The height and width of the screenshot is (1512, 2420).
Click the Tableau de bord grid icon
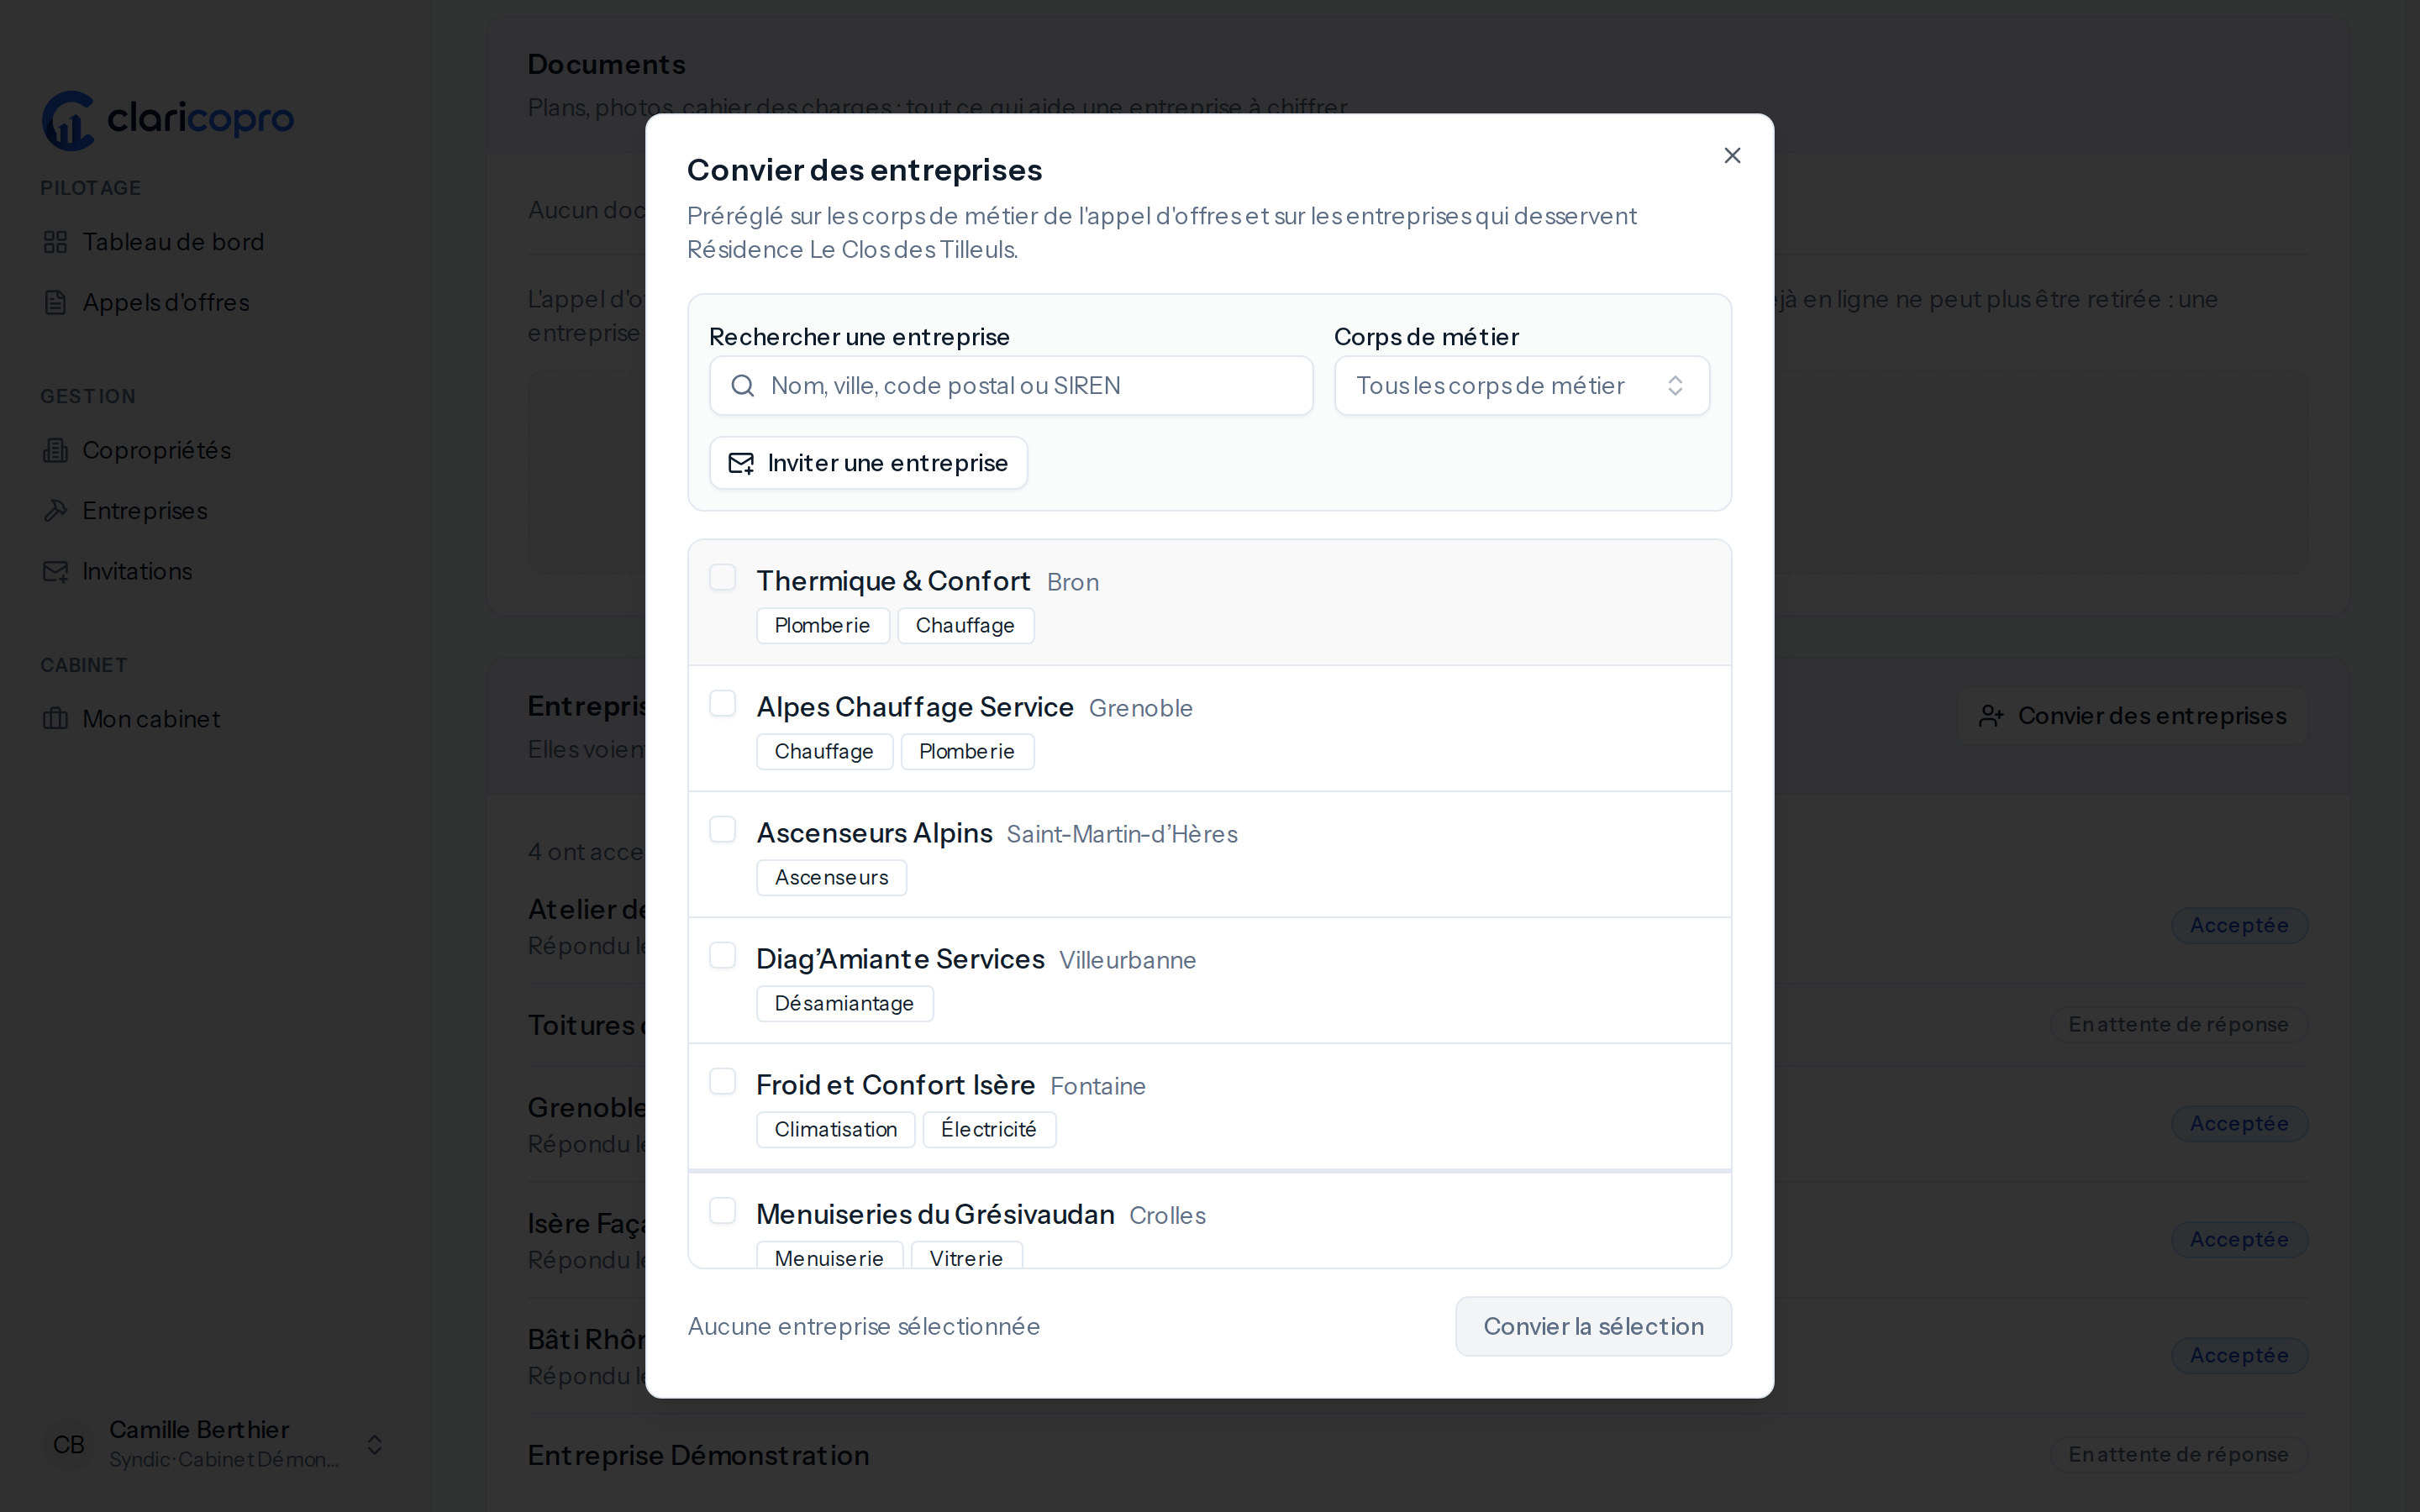[x=56, y=242]
